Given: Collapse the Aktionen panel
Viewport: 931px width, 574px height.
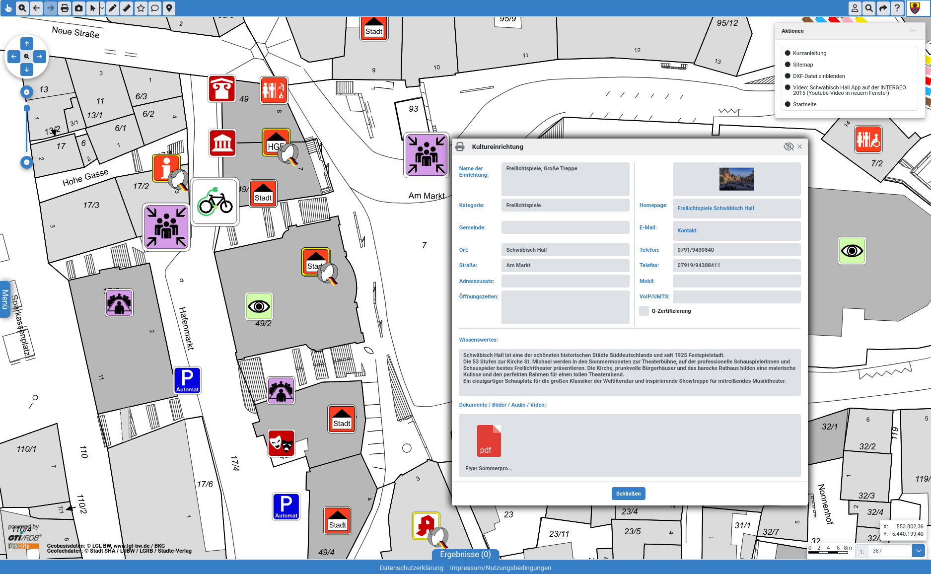Looking at the screenshot, I should [x=913, y=31].
